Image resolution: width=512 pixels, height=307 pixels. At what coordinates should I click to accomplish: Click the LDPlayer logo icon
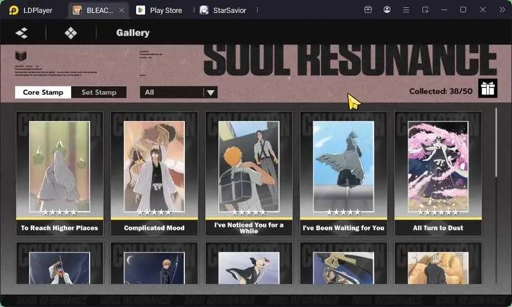(x=13, y=10)
